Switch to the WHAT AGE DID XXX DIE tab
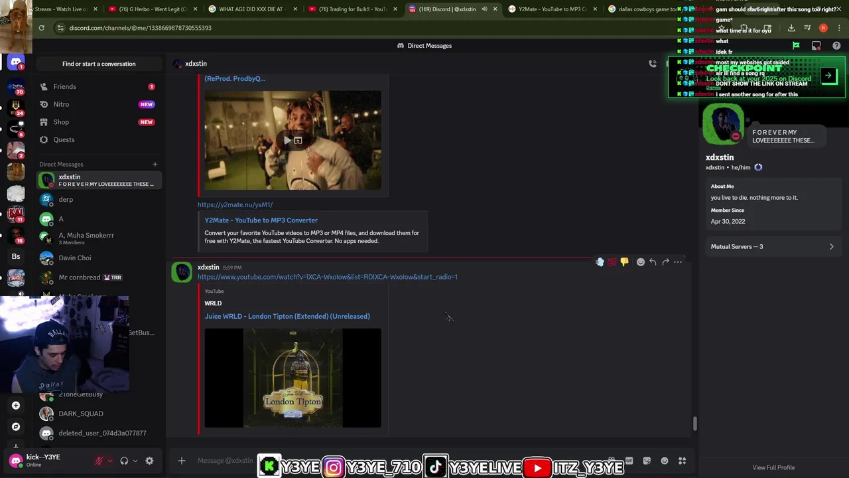This screenshot has width=849, height=478. 251,9
